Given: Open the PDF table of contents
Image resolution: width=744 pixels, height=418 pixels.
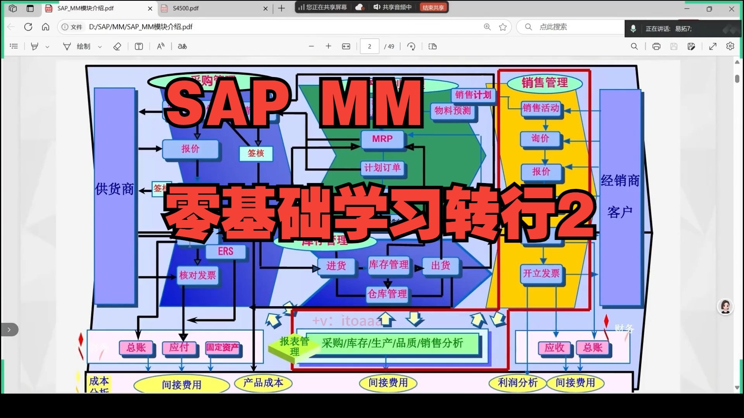Looking at the screenshot, I should pyautogui.click(x=14, y=46).
